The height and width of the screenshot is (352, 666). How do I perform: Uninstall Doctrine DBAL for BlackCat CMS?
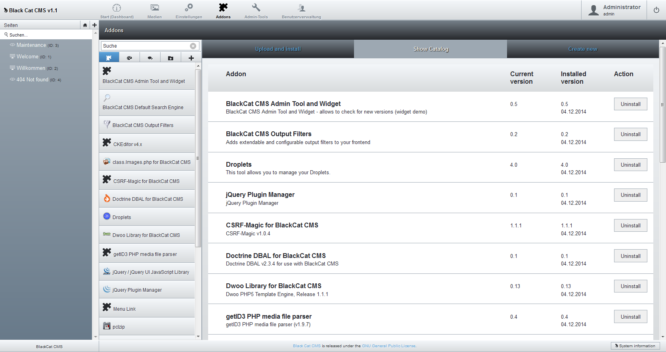coord(630,256)
